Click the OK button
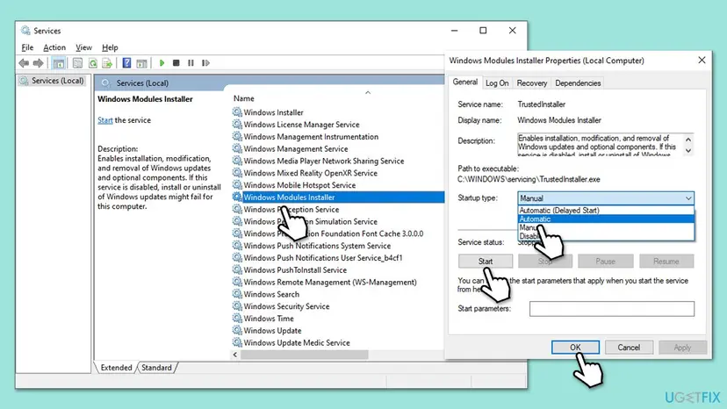 click(x=575, y=347)
